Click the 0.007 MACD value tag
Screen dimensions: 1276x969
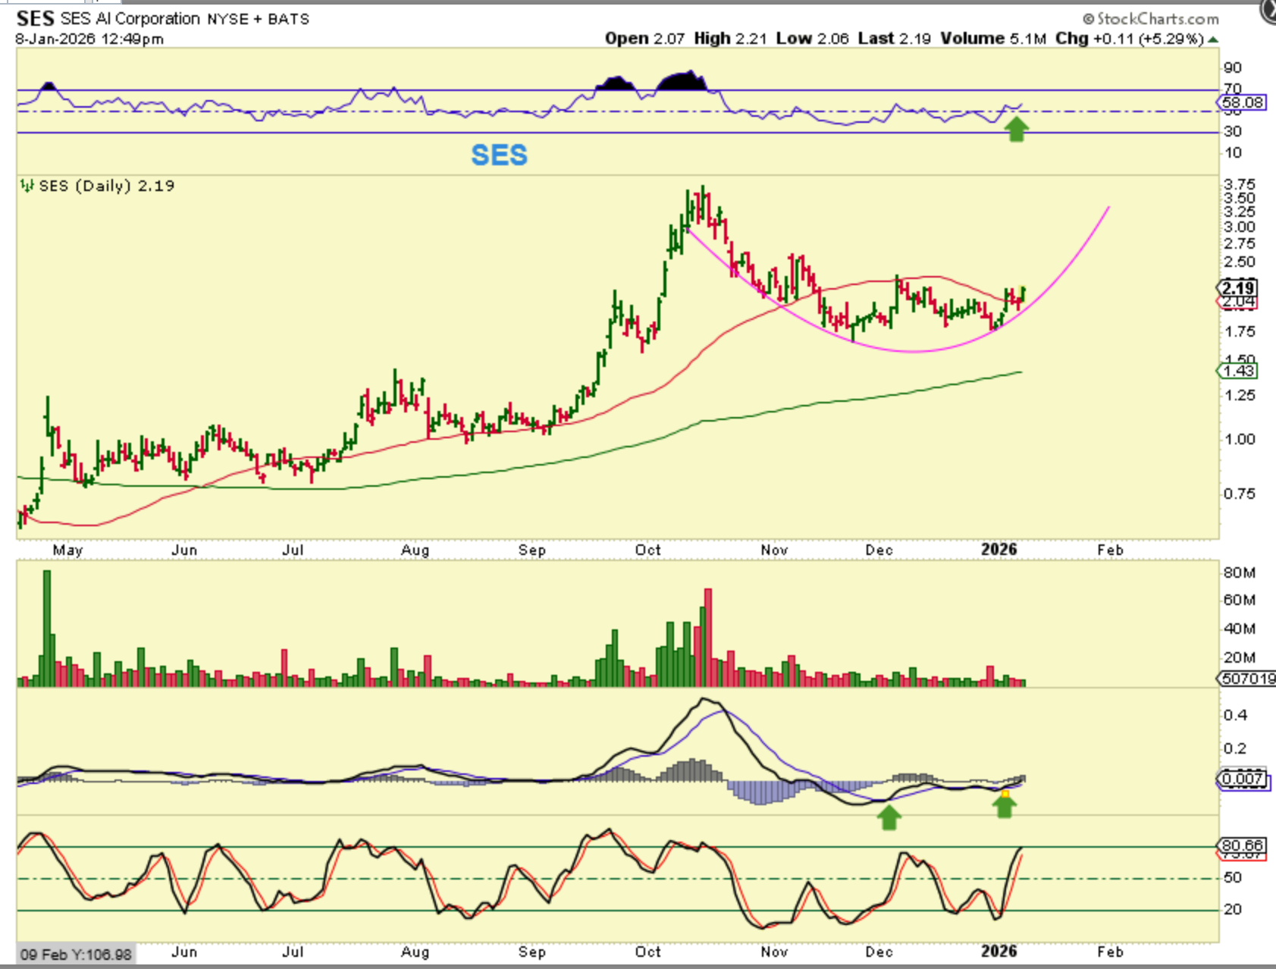(1243, 779)
